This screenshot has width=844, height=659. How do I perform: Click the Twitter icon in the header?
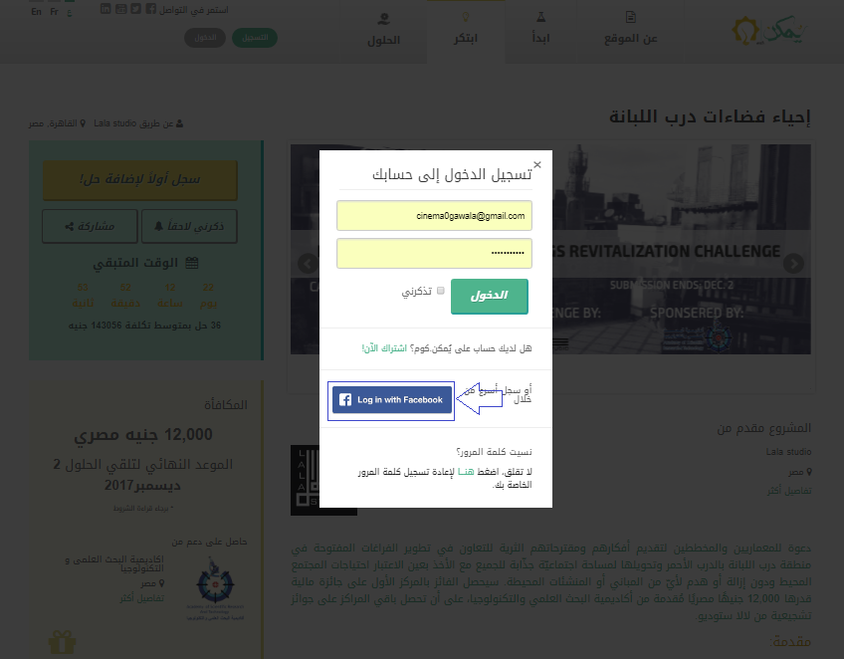[x=135, y=9]
